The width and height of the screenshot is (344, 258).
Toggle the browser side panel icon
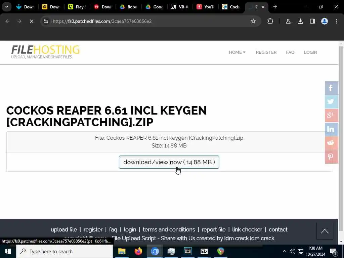click(312, 21)
